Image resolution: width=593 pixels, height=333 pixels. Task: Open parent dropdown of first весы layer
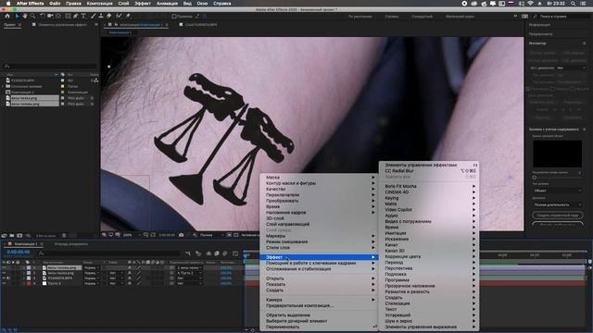pos(189,267)
